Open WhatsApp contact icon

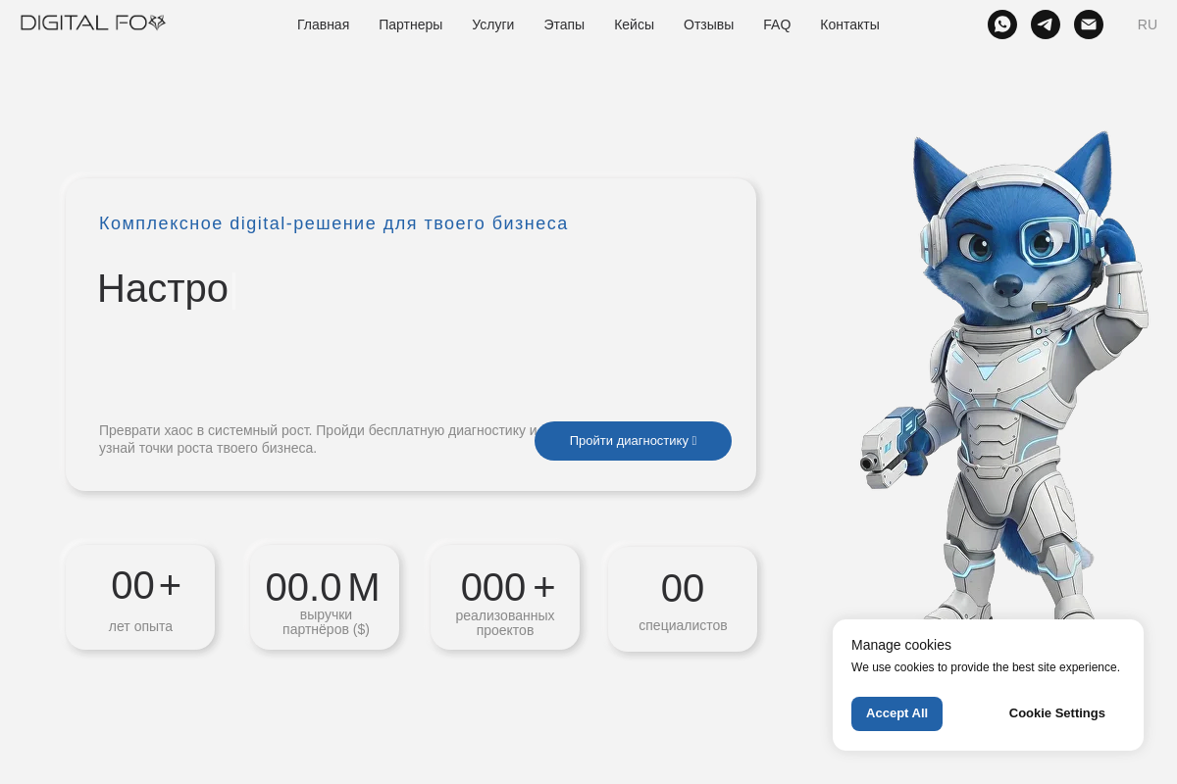1002,24
